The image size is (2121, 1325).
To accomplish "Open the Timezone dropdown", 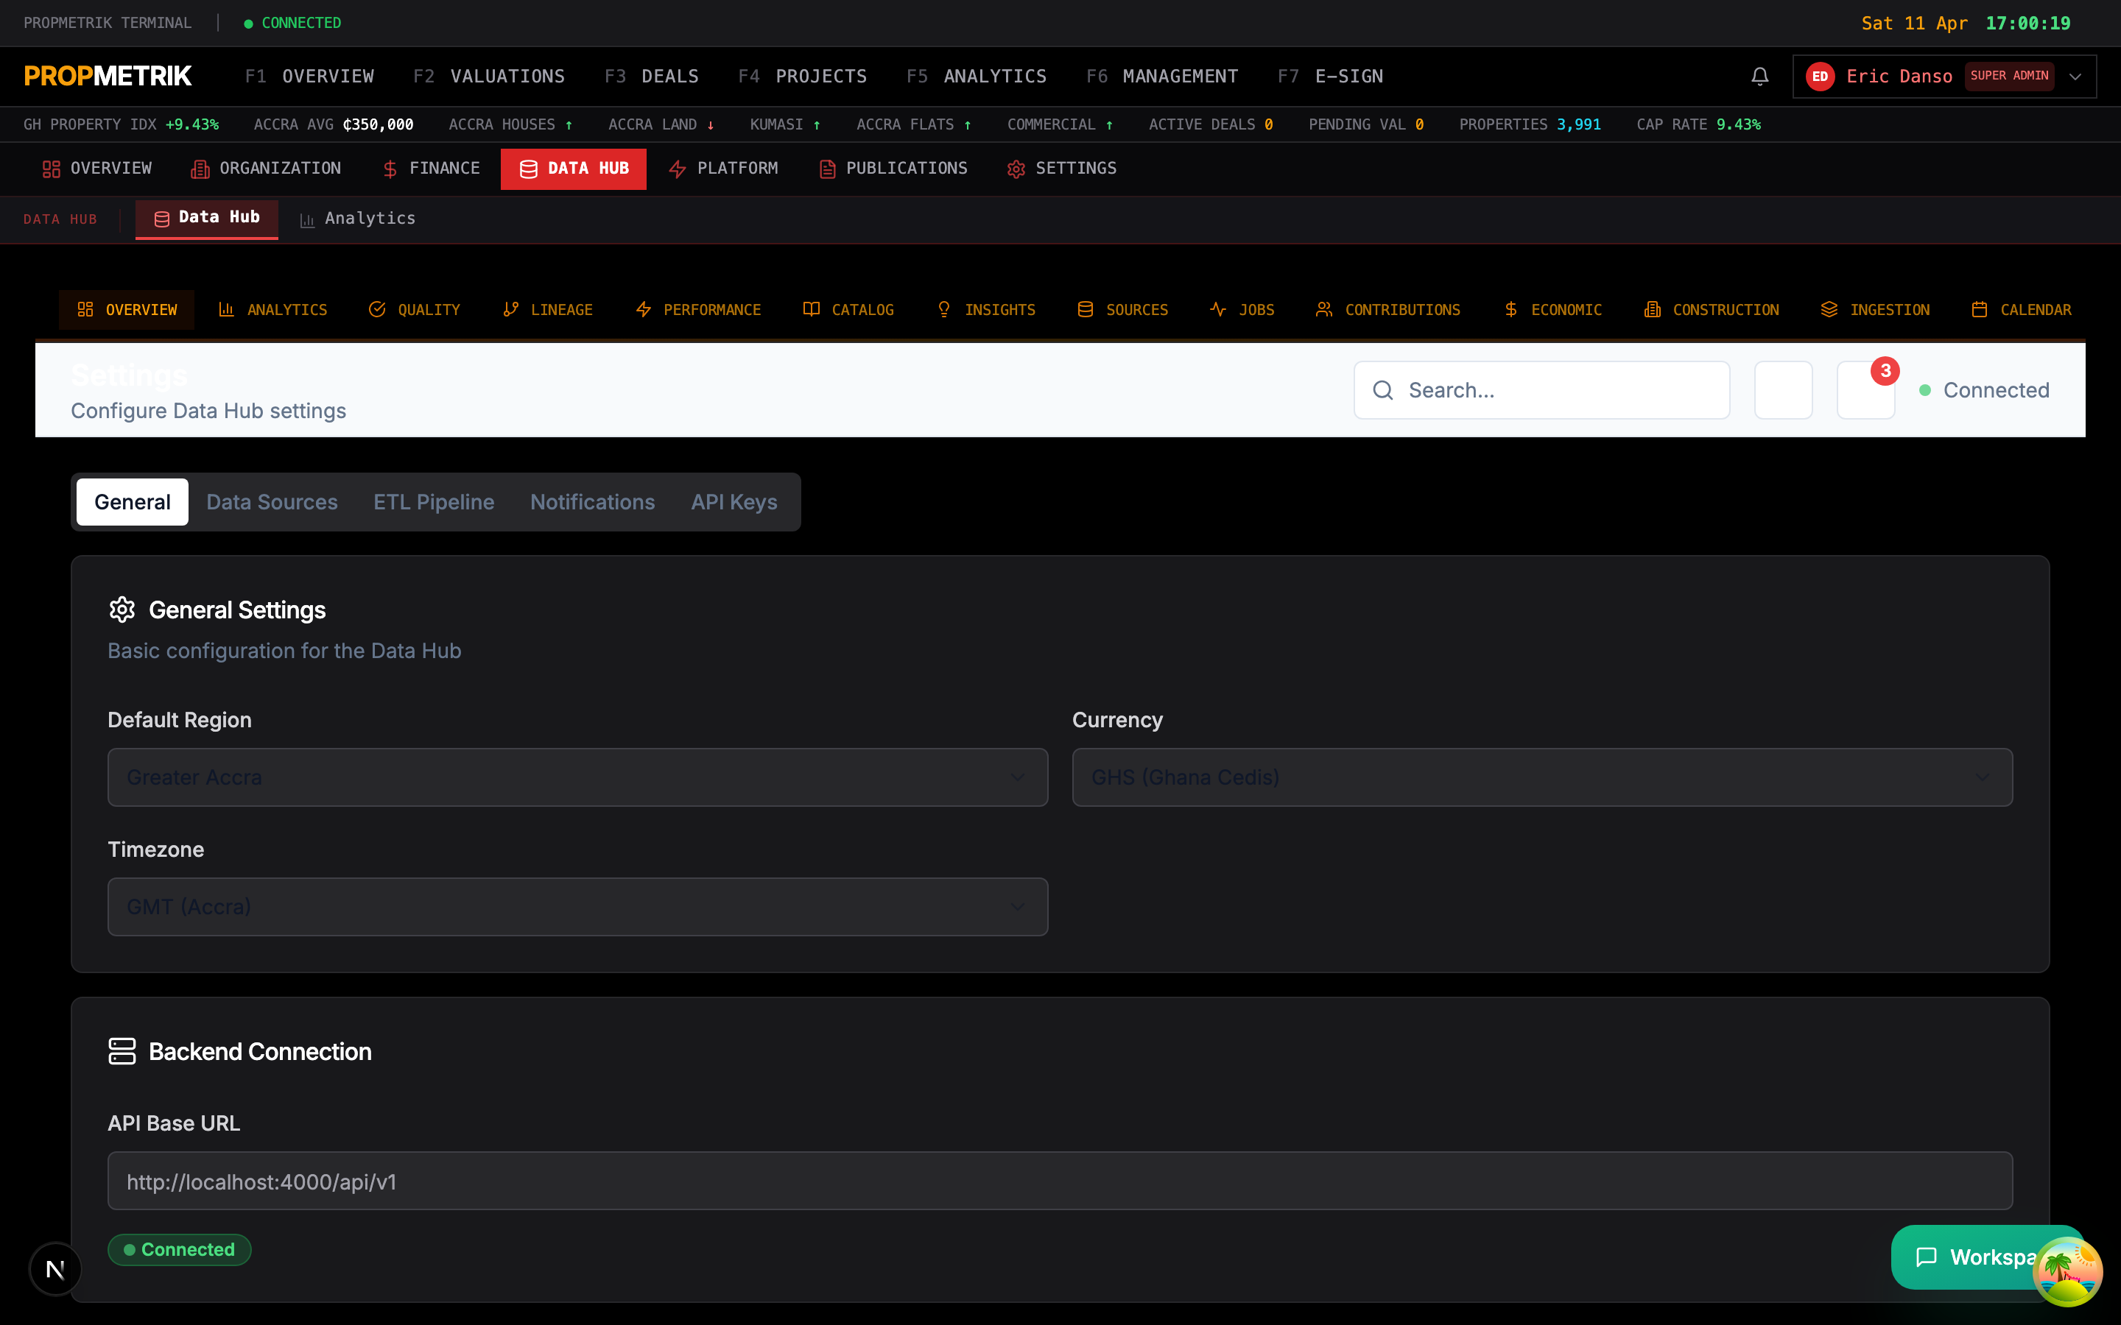I will (x=577, y=907).
